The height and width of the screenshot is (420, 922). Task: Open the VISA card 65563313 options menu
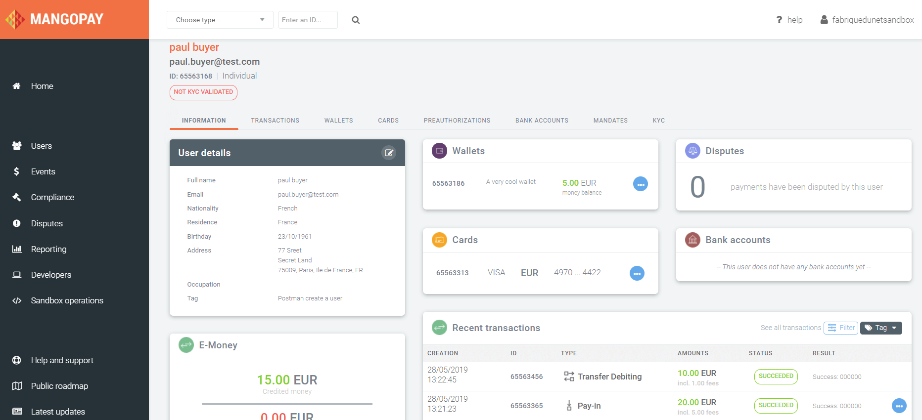(x=637, y=273)
